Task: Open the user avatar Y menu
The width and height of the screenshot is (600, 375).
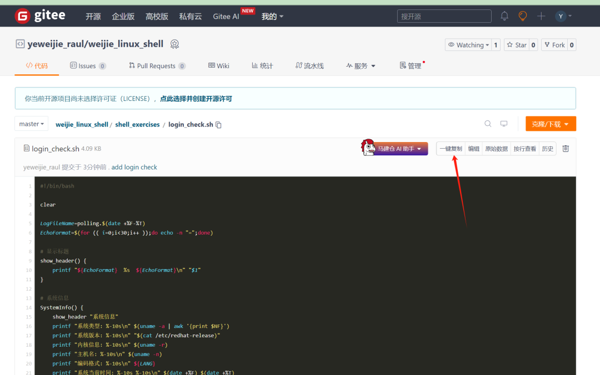Action: [563, 16]
